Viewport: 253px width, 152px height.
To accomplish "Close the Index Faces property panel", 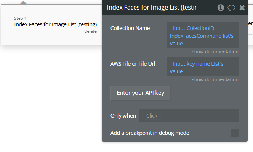I will (242, 8).
